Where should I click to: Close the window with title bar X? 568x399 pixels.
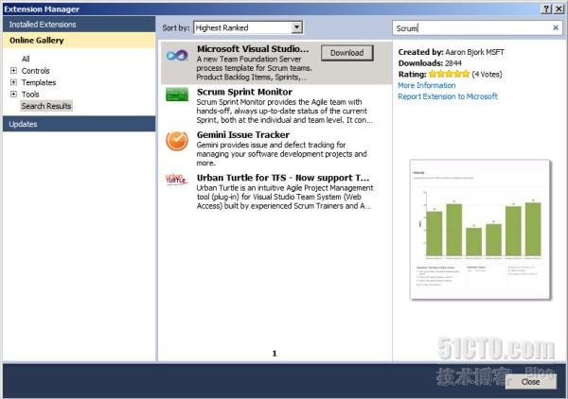[559, 9]
